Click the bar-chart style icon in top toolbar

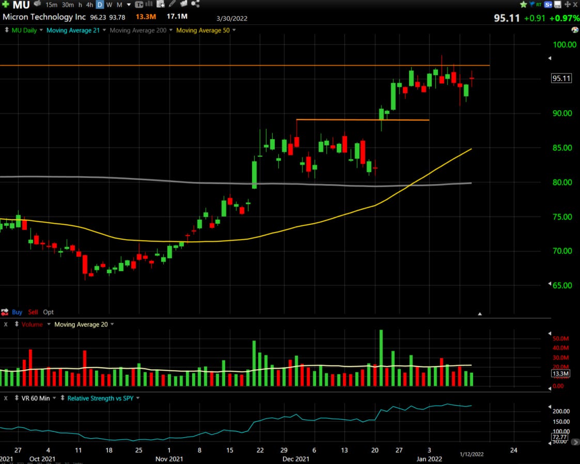tap(149, 4)
